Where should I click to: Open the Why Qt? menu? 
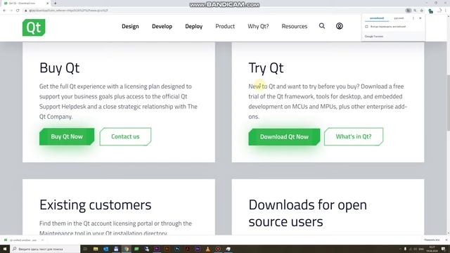(258, 26)
